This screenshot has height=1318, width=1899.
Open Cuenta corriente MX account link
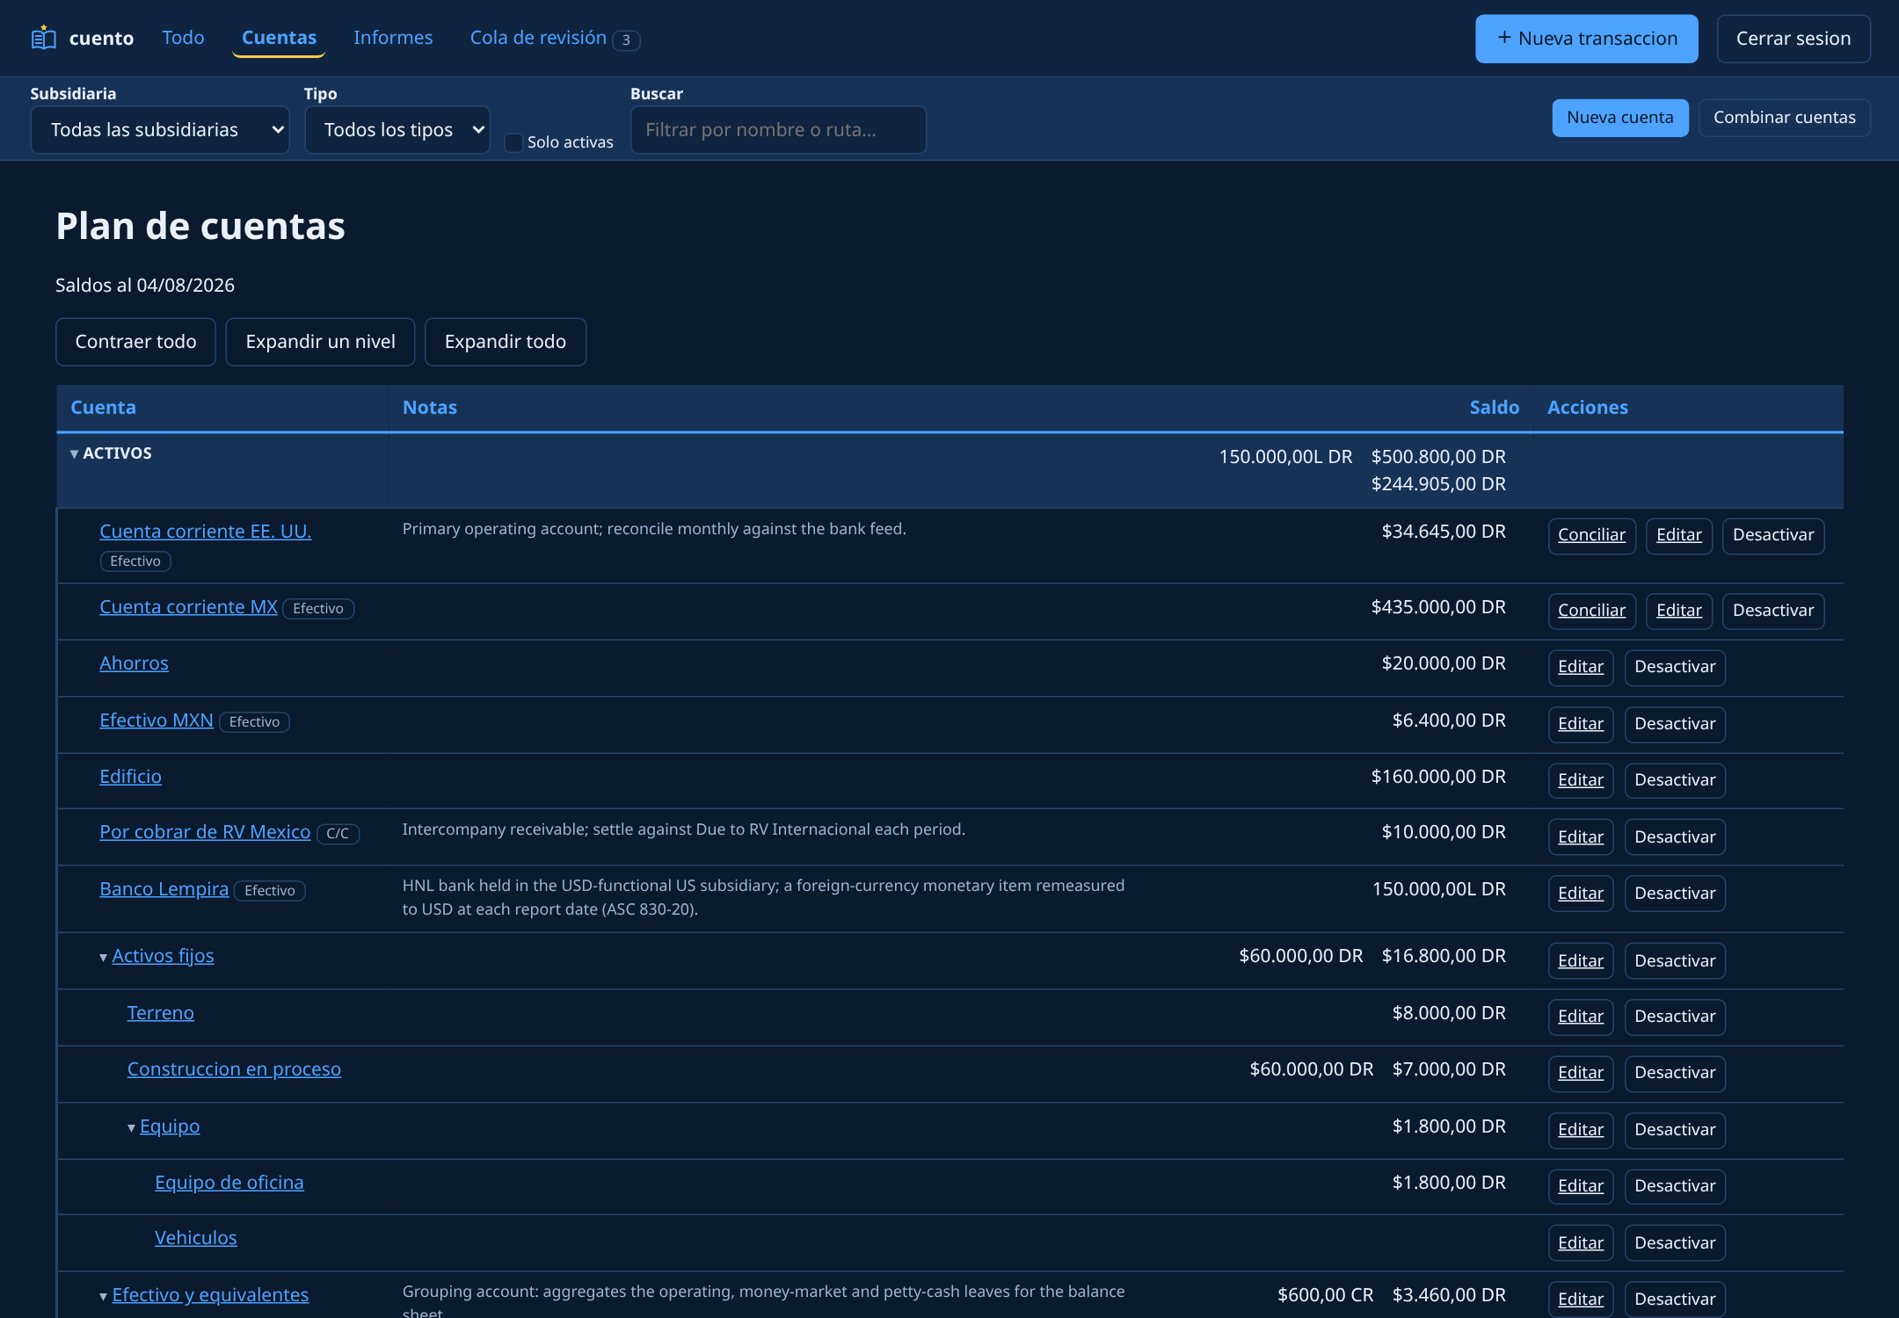188,607
